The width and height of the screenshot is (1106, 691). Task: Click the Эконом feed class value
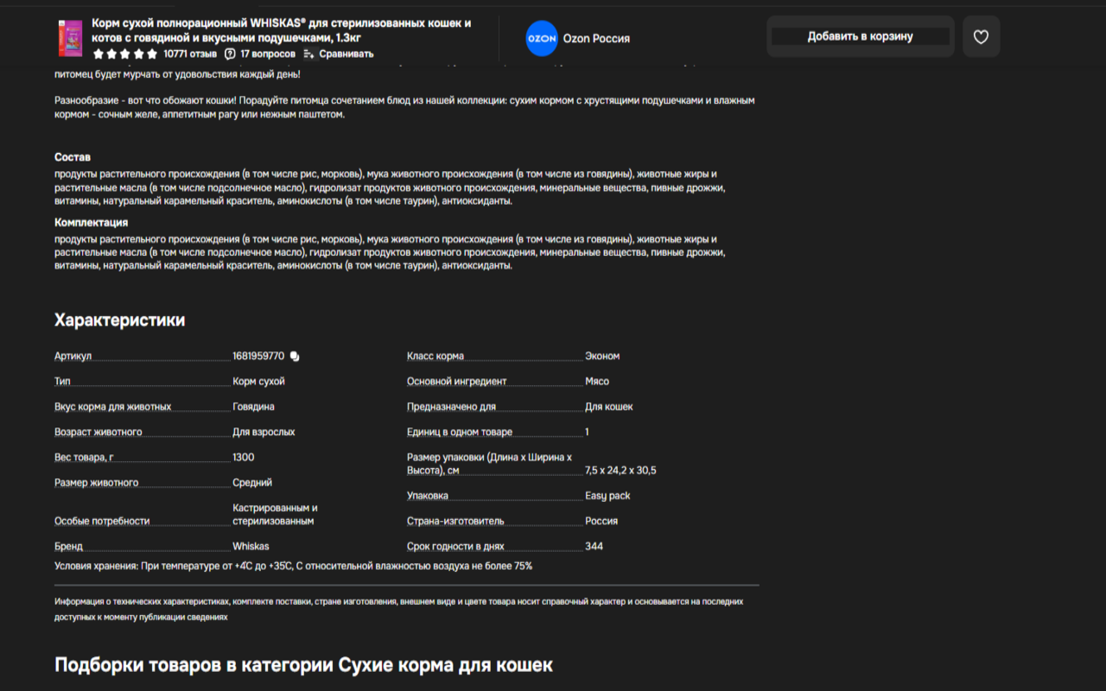(602, 356)
